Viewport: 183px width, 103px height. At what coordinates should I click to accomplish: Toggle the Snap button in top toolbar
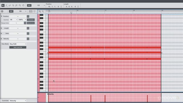pos(29,5)
